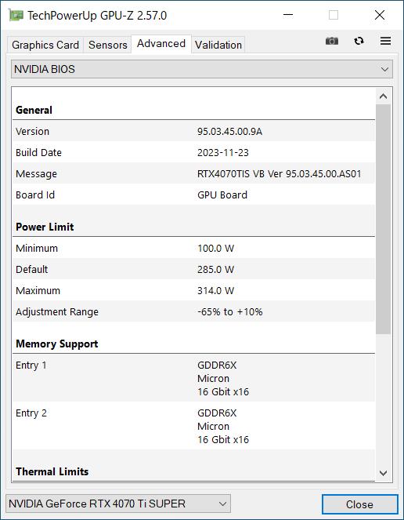
Task: Open the hamburger menu icon
Action: coord(385,41)
